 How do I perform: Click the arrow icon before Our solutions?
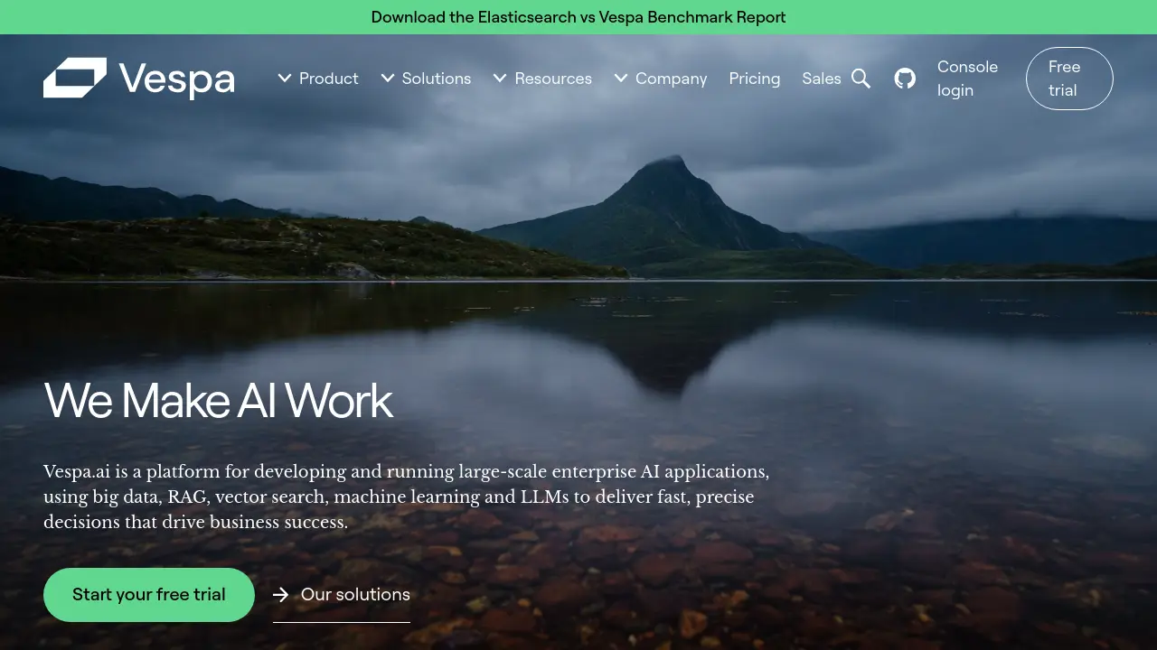[281, 594]
